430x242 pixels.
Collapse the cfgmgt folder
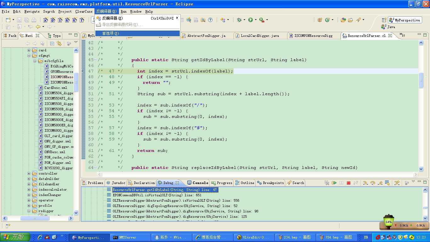click(29, 55)
